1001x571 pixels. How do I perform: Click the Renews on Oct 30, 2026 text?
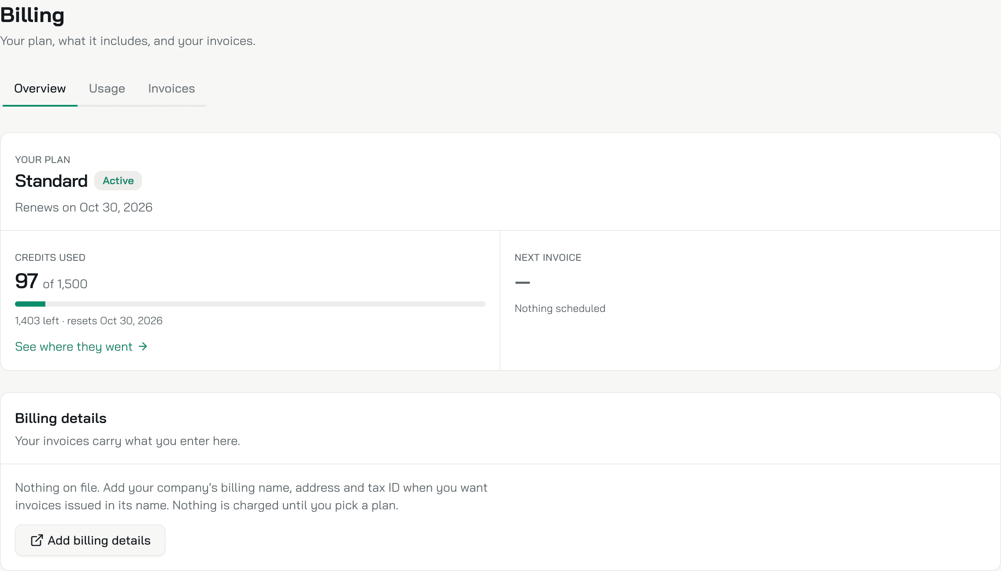pyautogui.click(x=84, y=208)
